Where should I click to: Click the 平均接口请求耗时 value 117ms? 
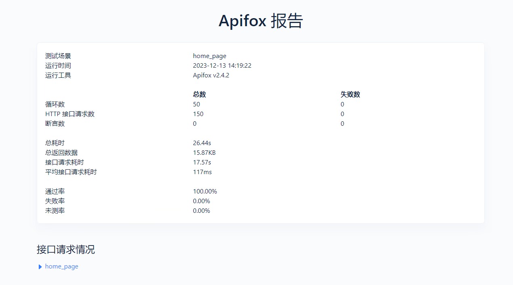(202, 172)
